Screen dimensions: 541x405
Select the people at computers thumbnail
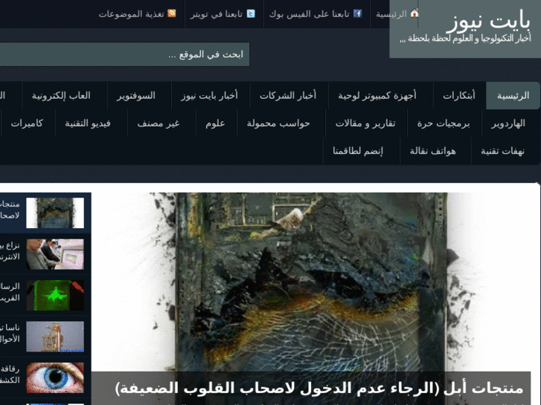pyautogui.click(x=55, y=254)
